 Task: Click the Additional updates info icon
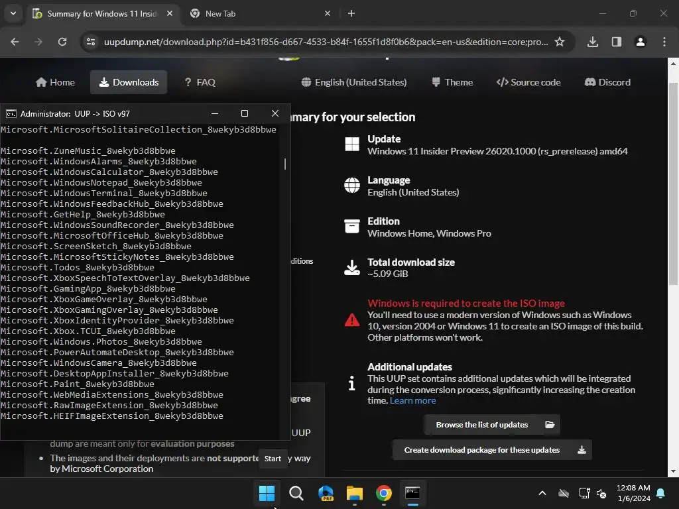click(351, 383)
